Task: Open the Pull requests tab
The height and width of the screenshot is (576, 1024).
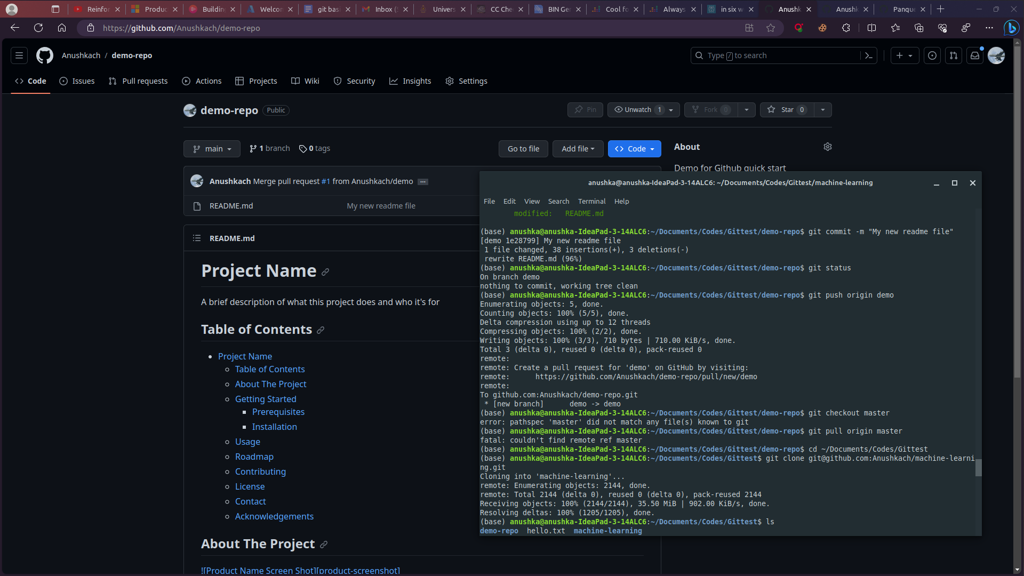Action: pyautogui.click(x=138, y=81)
